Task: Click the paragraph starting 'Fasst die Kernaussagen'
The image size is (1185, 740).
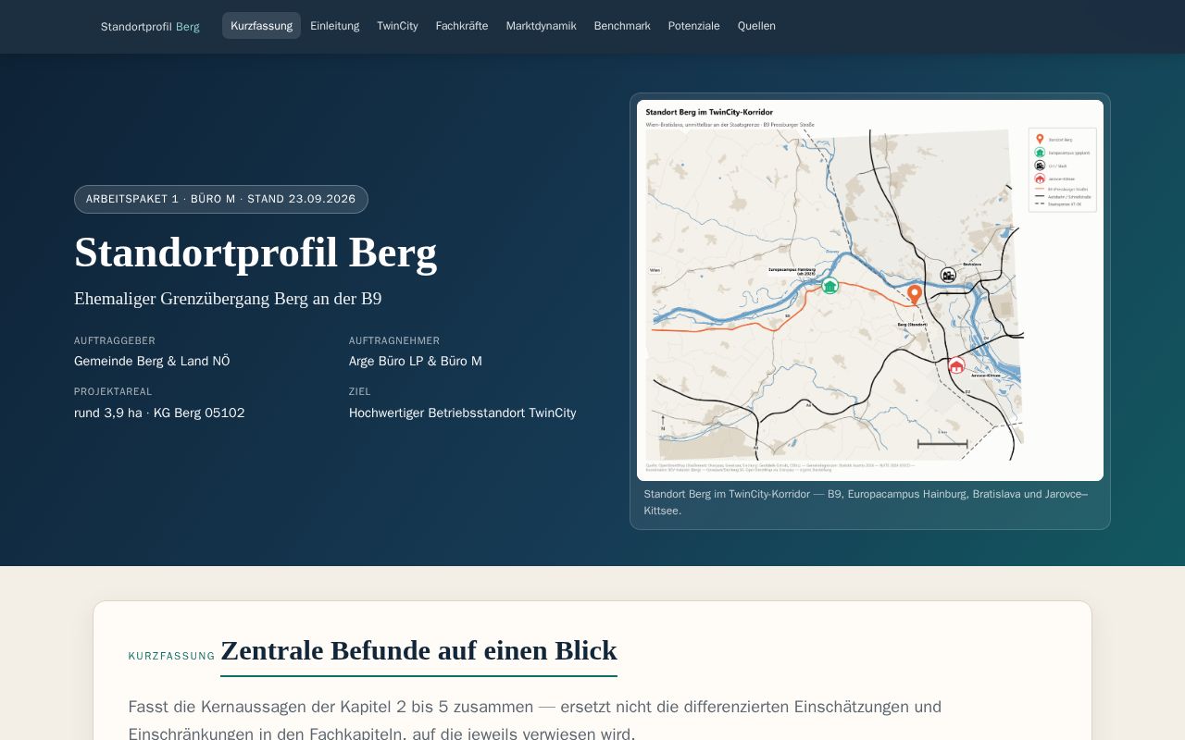Action: (x=535, y=721)
